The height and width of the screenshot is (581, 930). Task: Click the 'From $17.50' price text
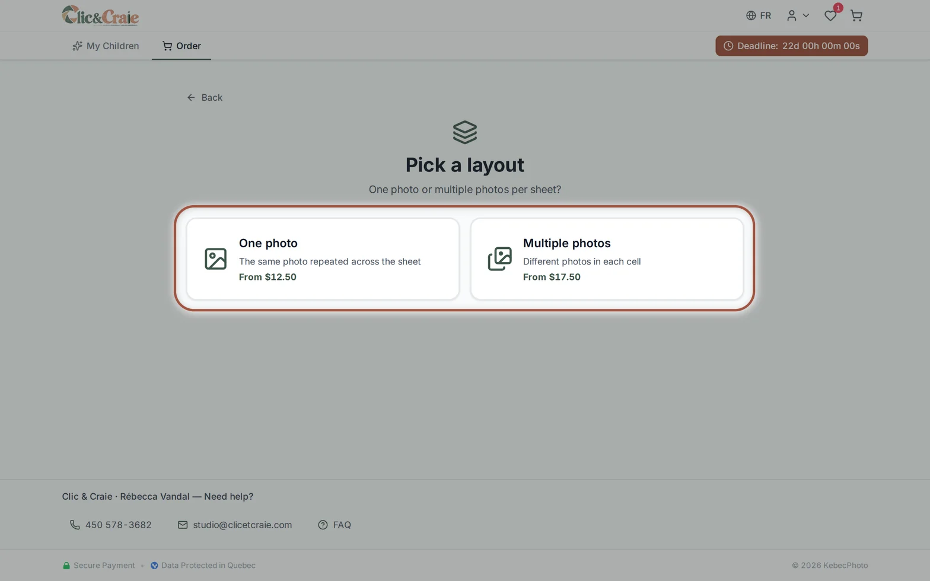[x=552, y=277]
